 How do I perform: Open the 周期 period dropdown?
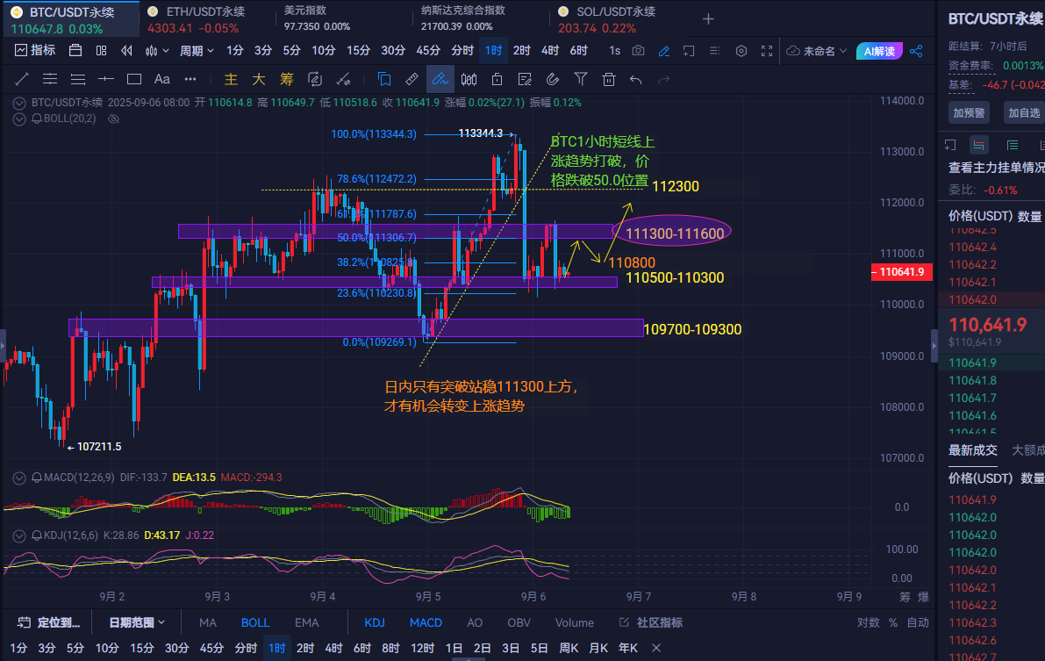[x=197, y=51]
